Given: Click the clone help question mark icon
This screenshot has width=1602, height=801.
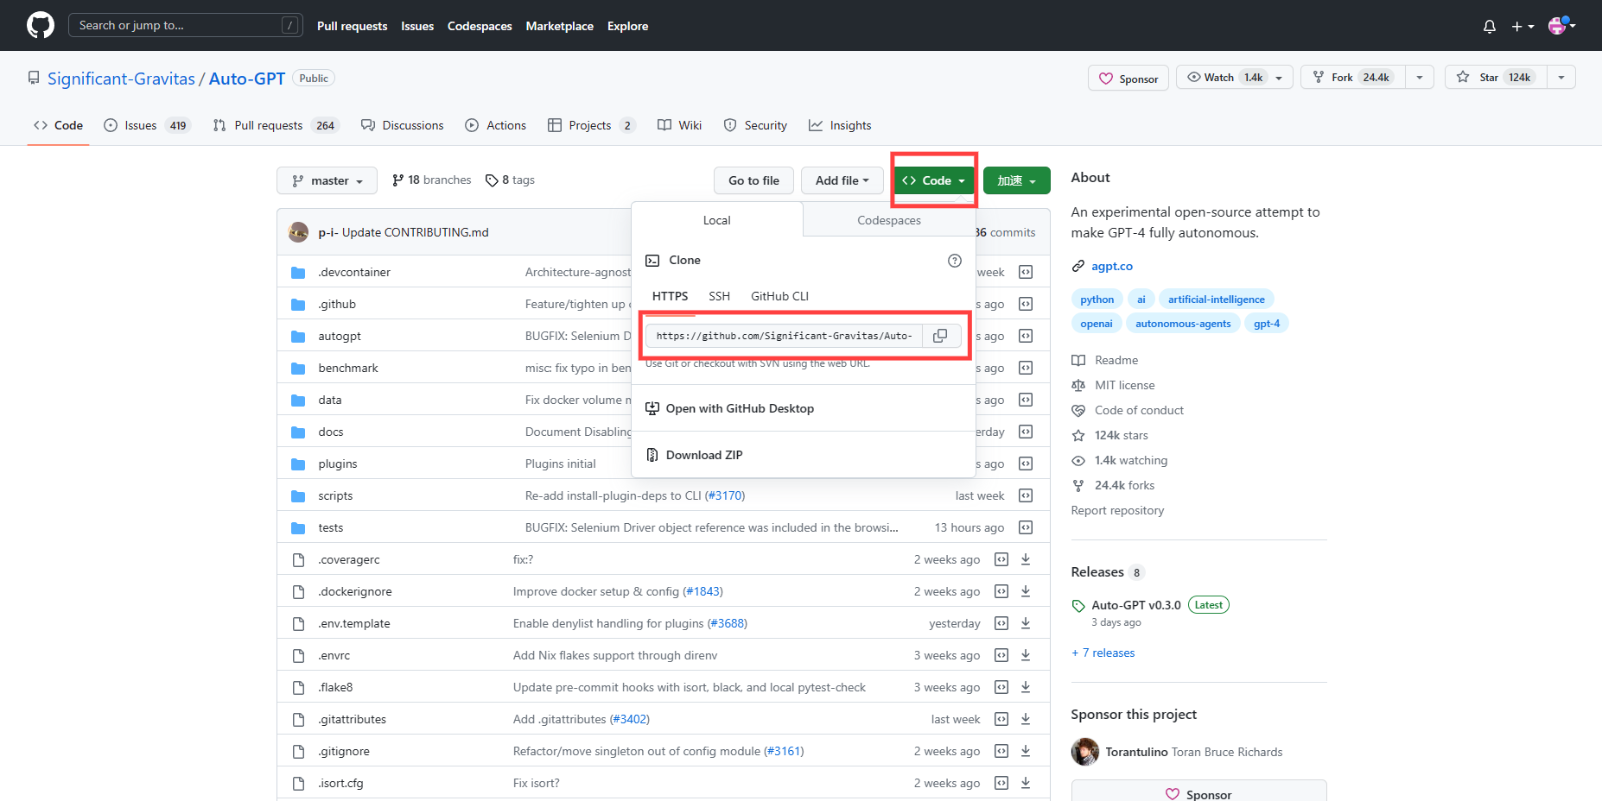Looking at the screenshot, I should pyautogui.click(x=955, y=261).
